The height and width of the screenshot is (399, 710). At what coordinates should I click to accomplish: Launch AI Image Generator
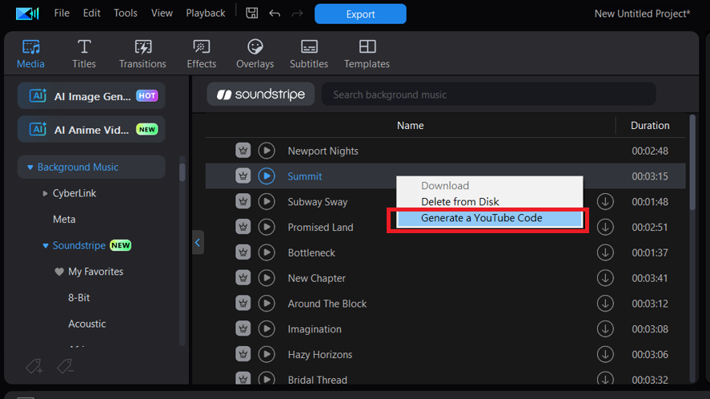pyautogui.click(x=91, y=95)
